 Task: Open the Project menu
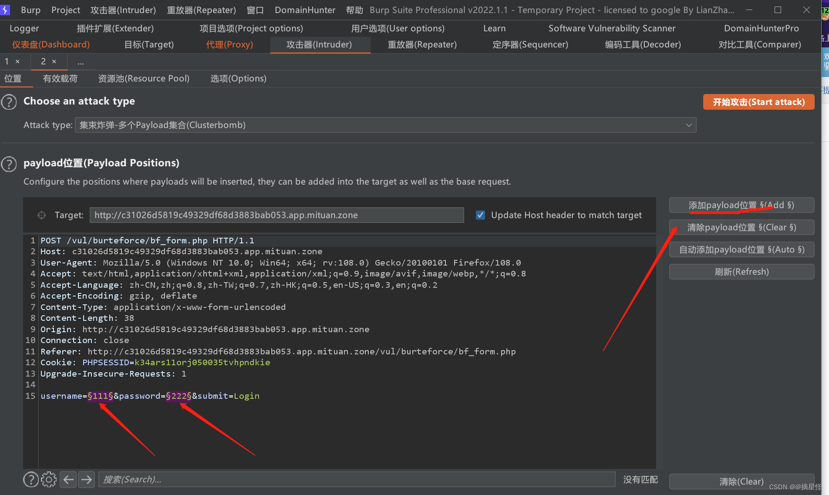pyautogui.click(x=66, y=10)
